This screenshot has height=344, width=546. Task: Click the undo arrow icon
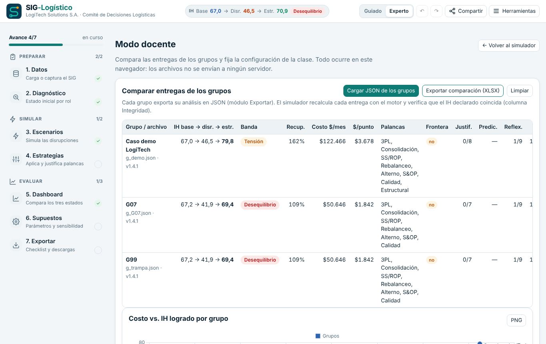[x=422, y=11]
